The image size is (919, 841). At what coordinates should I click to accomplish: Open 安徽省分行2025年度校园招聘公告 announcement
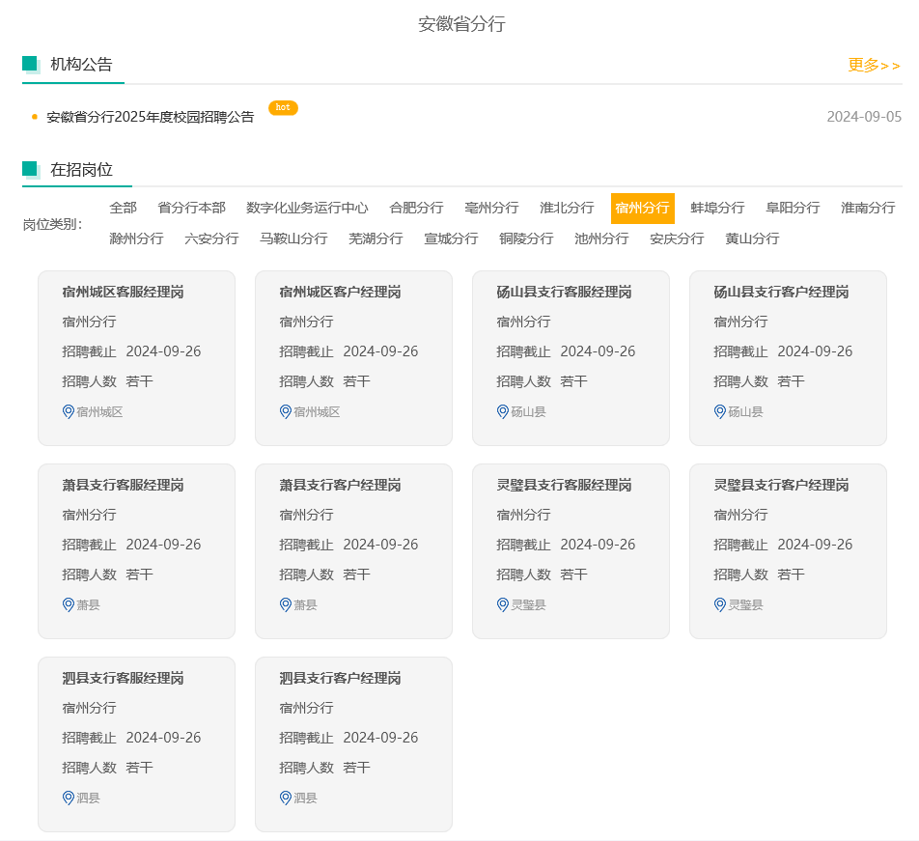click(x=151, y=117)
